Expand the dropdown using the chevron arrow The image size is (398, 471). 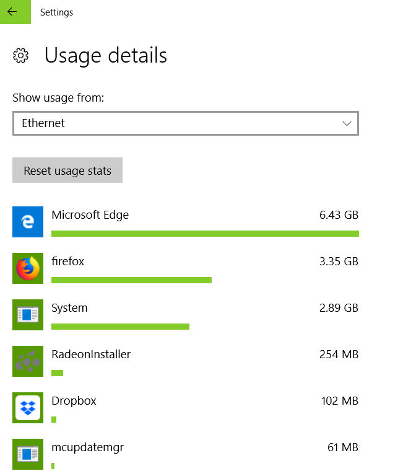[x=347, y=123]
